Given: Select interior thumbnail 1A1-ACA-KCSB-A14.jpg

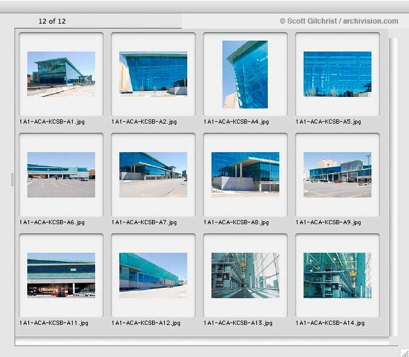Looking at the screenshot, I should tap(338, 275).
